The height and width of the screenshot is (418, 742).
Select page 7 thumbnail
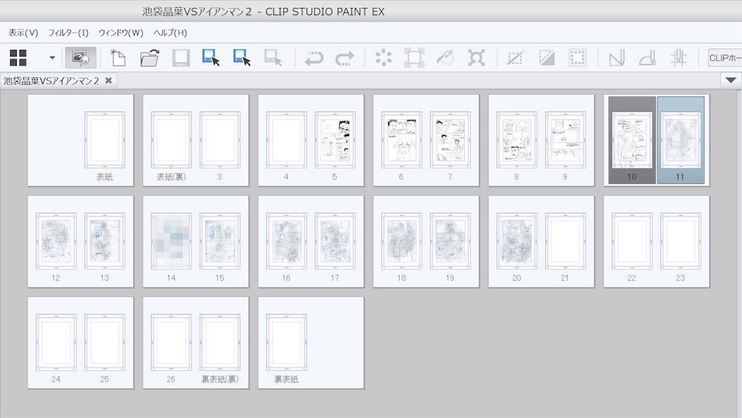tap(450, 141)
